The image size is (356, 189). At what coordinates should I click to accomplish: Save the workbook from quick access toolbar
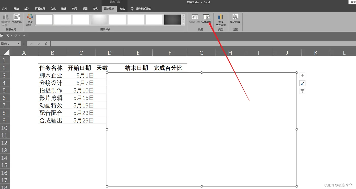pyautogui.click(x=2, y=35)
